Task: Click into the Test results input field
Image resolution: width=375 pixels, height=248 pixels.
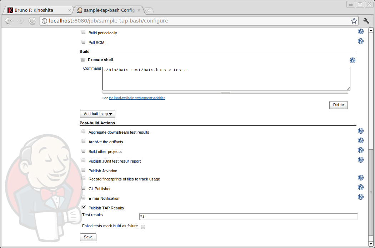Action: 248,217
